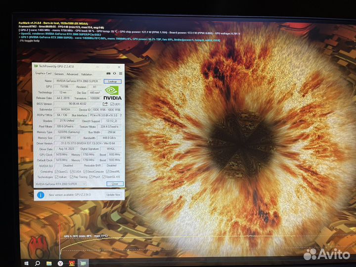
Task: Click the 12 nm Technology value
Action: [x=63, y=92]
